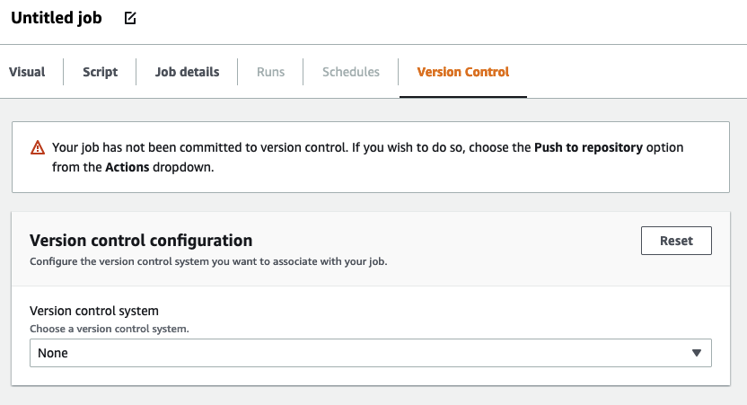Click the Version control system field label

point(94,311)
